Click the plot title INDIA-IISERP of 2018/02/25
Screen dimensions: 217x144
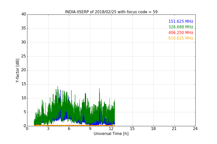tap(111, 12)
